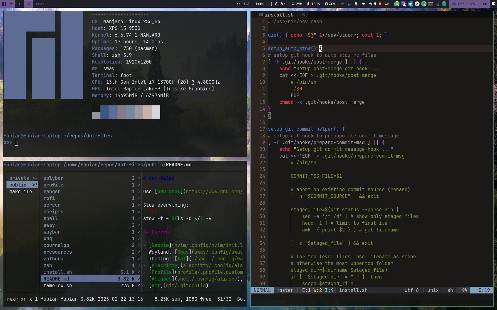This screenshot has height=310, width=497.
Task: Open the CHAT workspace
Action: click(40, 4)
